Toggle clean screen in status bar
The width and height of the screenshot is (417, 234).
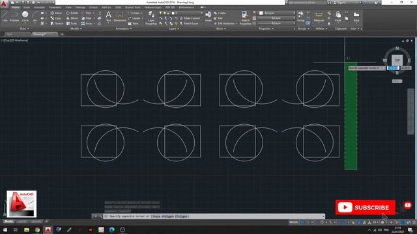click(409, 222)
